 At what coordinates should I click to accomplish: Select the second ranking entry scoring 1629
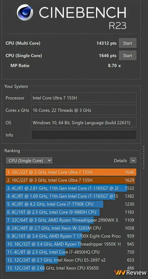tap(71, 180)
